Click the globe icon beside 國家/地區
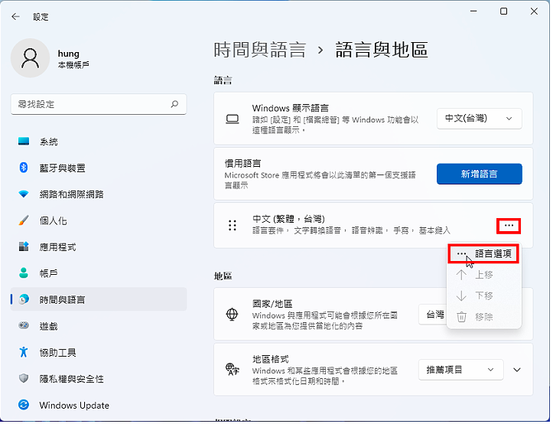The image size is (553, 424). pyautogui.click(x=232, y=315)
